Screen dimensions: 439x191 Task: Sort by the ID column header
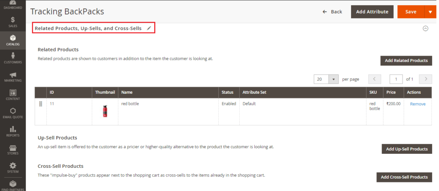coord(69,92)
